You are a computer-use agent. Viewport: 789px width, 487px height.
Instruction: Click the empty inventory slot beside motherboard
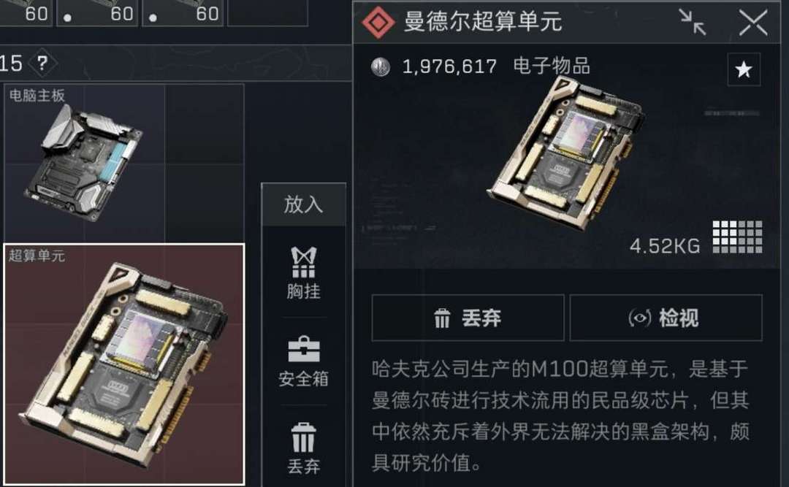point(205,163)
